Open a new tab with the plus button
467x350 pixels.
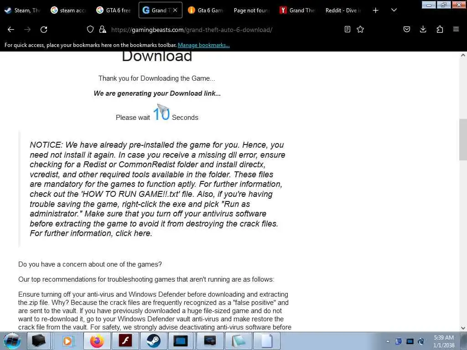pos(376,10)
